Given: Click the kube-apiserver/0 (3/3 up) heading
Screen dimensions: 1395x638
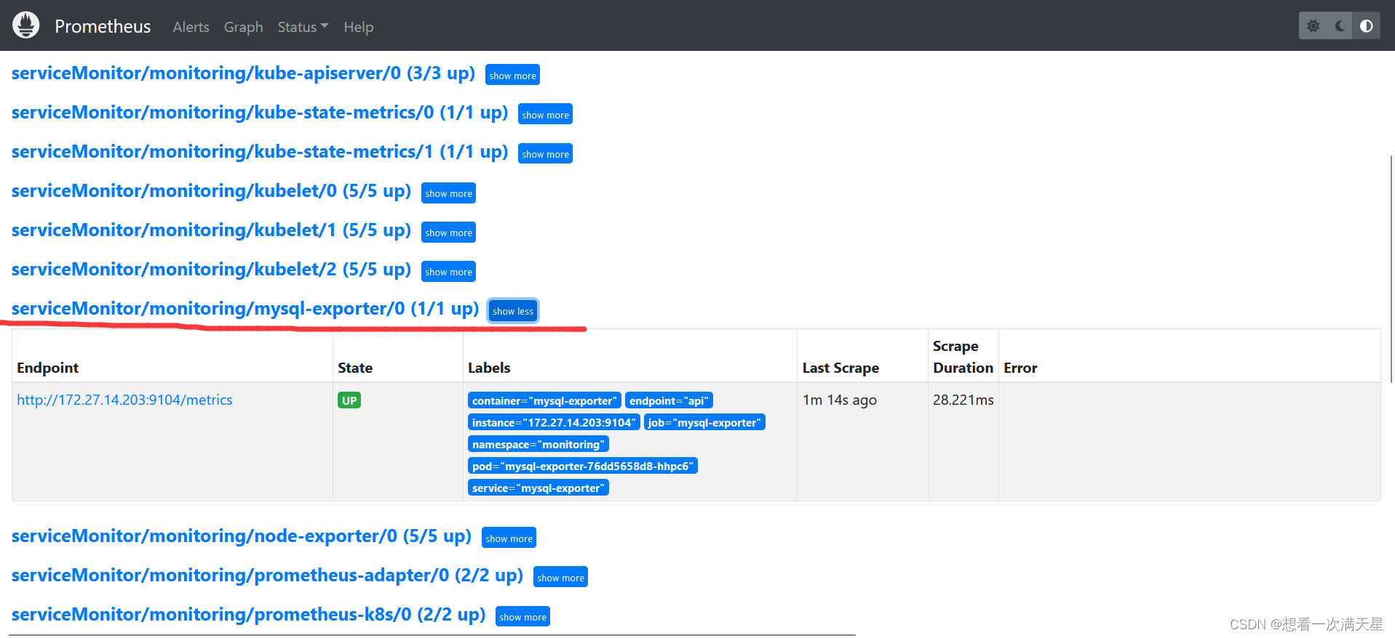Looking at the screenshot, I should point(243,73).
